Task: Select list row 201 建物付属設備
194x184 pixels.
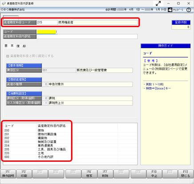Action: [x=70, y=134]
